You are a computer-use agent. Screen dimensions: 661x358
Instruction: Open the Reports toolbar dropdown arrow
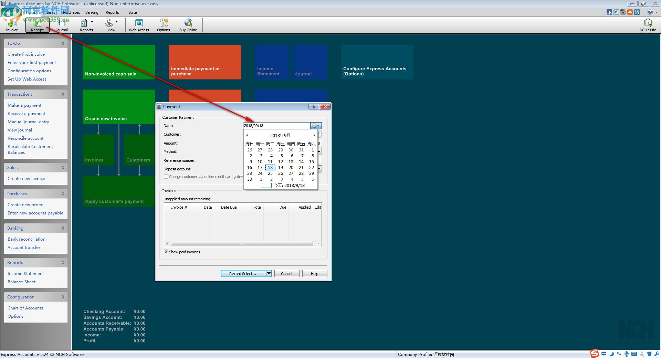(92, 22)
